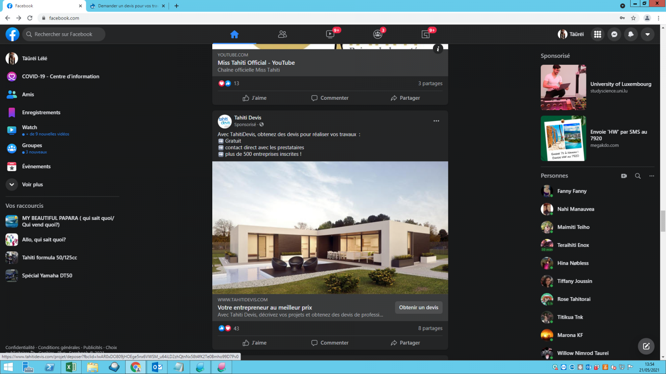Screen dimensions: 666x374
Task: Click the new message compose icon
Action: (x=646, y=346)
